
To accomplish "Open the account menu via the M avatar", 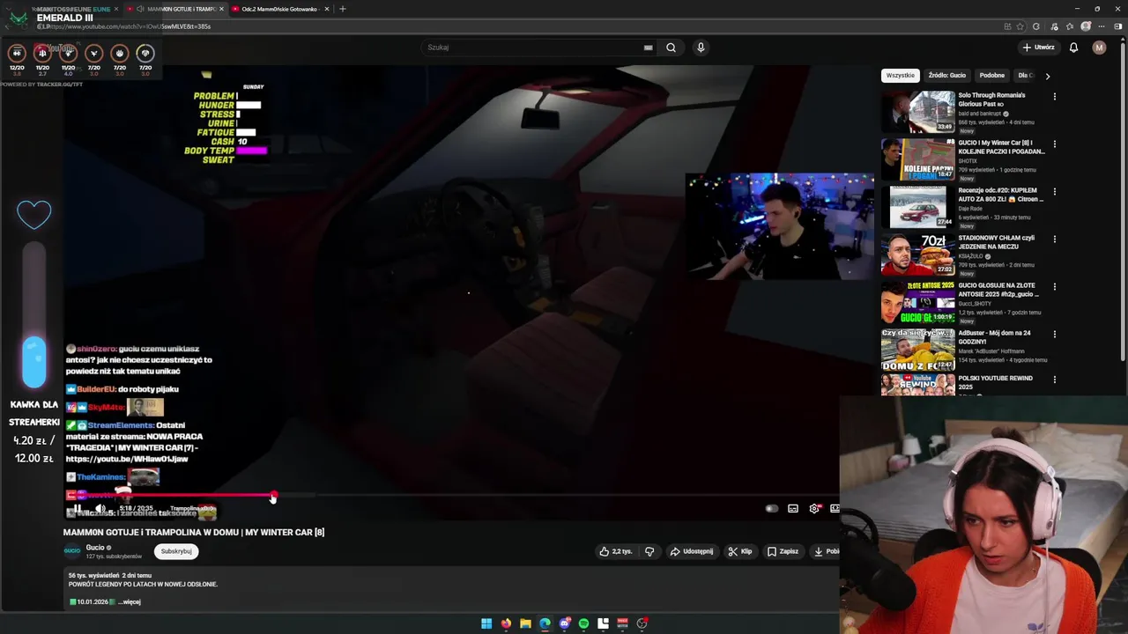I will [x=1099, y=48].
